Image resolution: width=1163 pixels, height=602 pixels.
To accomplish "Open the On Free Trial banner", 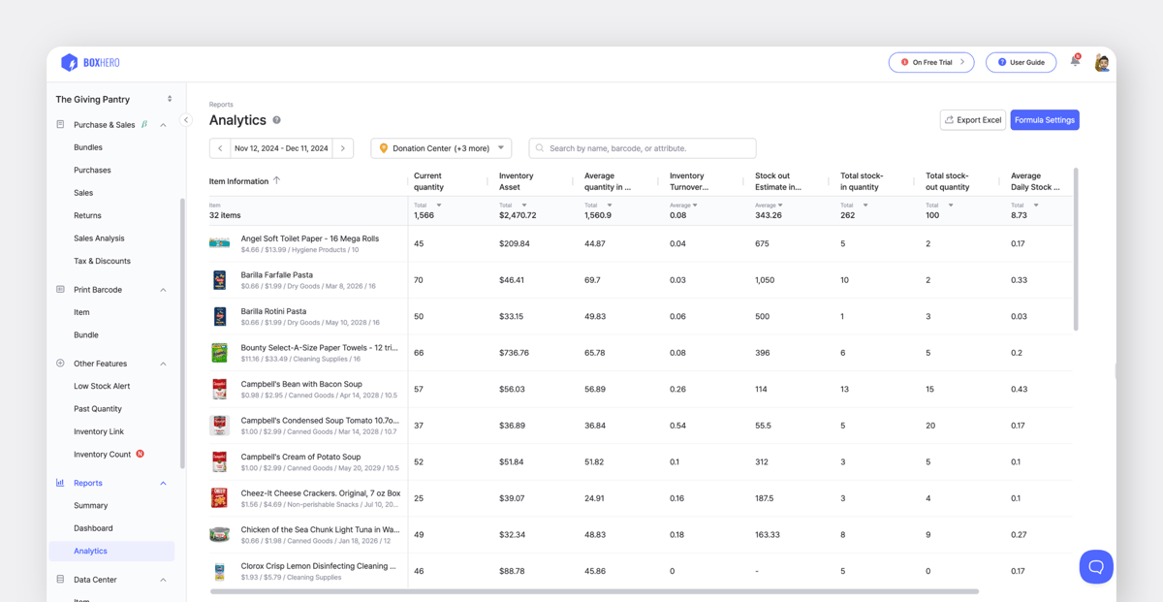I will tap(930, 61).
